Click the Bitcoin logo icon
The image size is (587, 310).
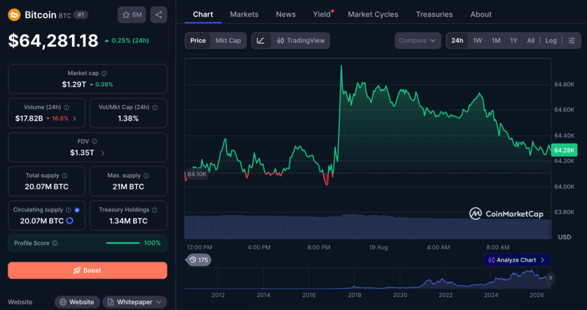click(x=14, y=15)
